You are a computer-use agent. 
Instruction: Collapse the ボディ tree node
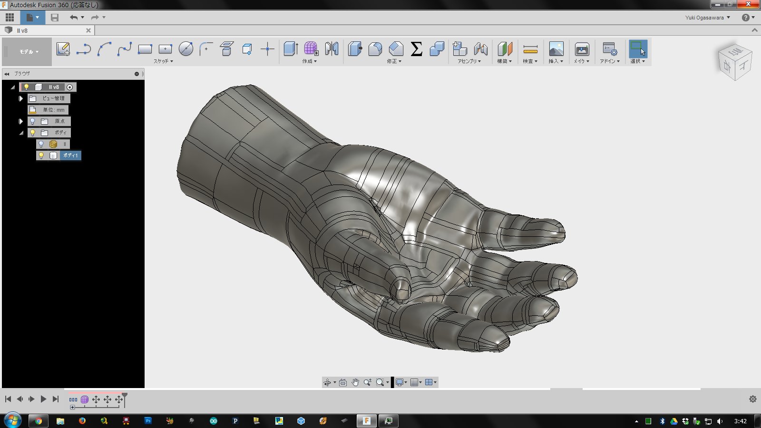(x=21, y=133)
